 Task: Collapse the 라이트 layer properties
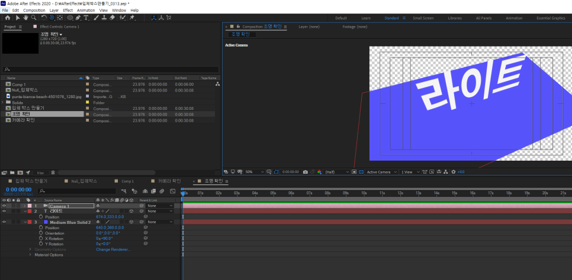click(x=25, y=211)
